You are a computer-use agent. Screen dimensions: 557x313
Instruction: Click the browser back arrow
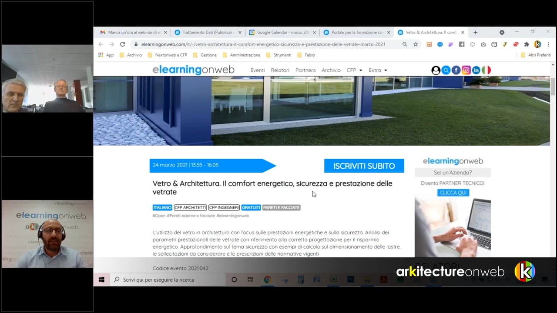(101, 44)
